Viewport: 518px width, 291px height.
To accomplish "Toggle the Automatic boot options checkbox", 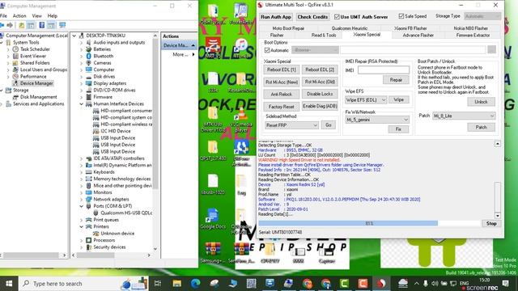I will 267,50.
